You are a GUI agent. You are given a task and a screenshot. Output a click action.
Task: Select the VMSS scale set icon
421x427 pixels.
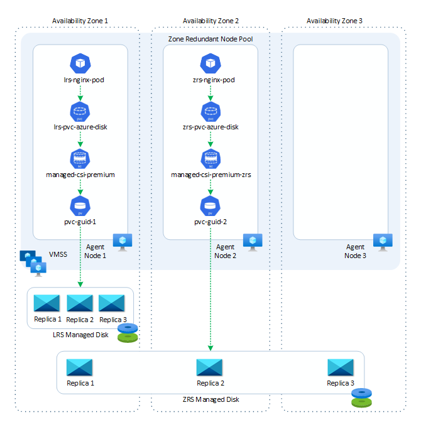point(33,264)
